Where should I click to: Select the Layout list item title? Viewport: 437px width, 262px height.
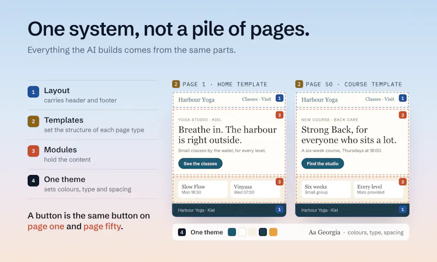pyautogui.click(x=57, y=90)
